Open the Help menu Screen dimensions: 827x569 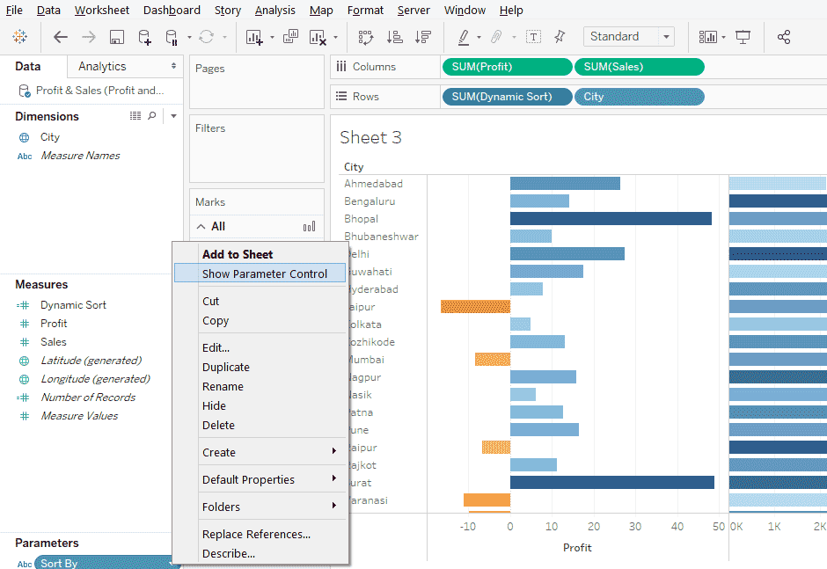(x=511, y=10)
